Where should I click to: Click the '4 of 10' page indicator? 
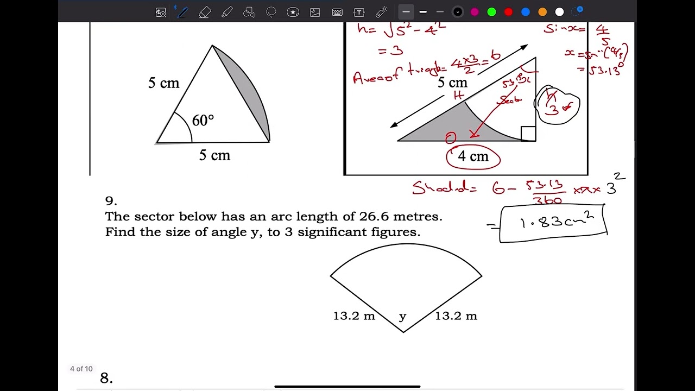coord(81,369)
